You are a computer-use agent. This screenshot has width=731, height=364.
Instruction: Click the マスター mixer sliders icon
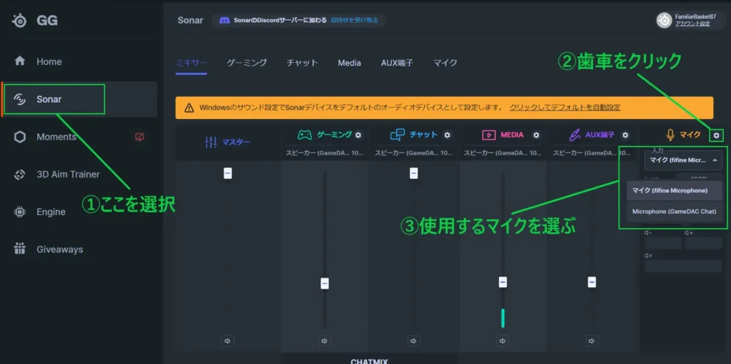click(211, 142)
